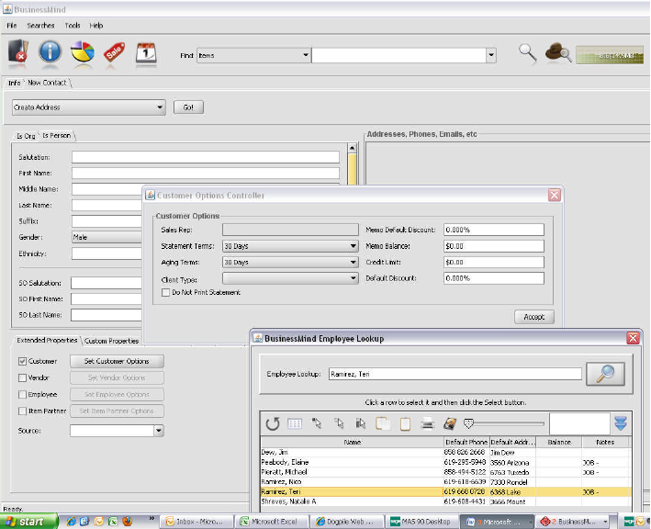Click the Employee Lookup search magnifier button
This screenshot has width=651, height=529.
pos(605,374)
